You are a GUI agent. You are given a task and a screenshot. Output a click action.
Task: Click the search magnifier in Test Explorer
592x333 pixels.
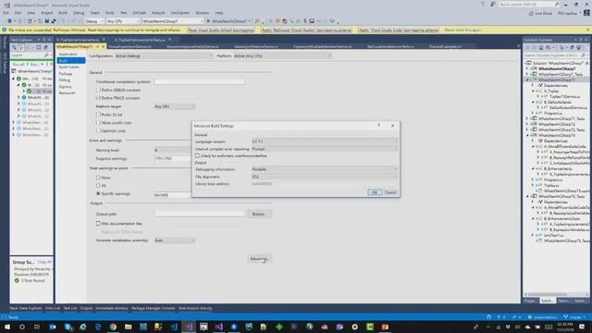(x=47, y=55)
